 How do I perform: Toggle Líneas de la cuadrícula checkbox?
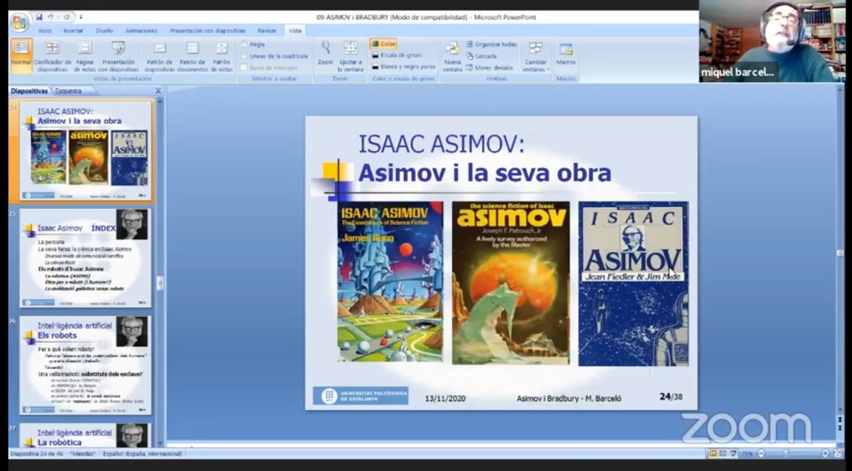[x=274, y=56]
